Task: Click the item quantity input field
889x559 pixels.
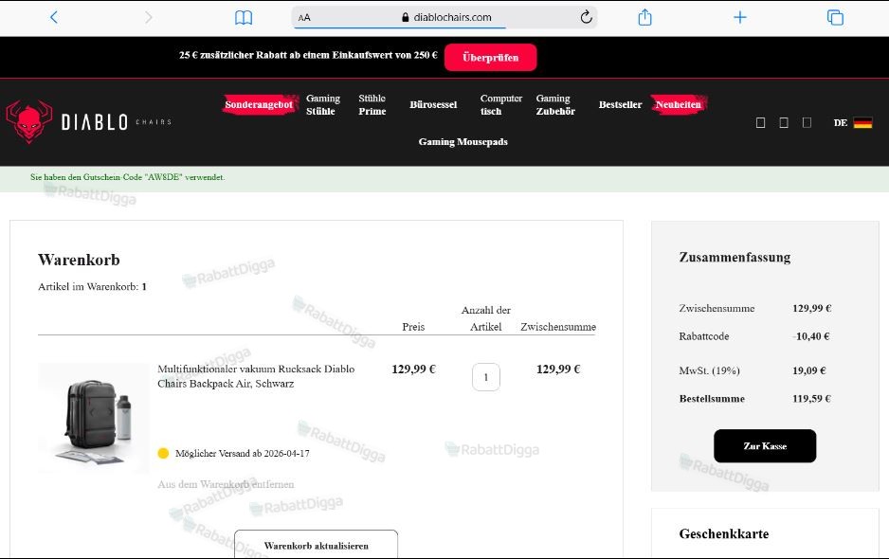Action: pos(486,377)
